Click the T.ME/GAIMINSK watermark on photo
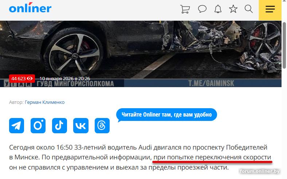 [211, 84]
